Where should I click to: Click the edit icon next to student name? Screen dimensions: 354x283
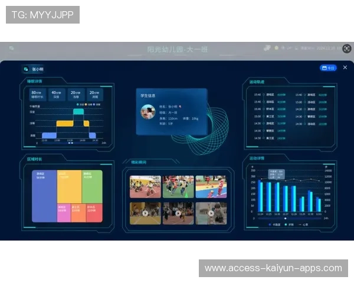(x=181, y=106)
